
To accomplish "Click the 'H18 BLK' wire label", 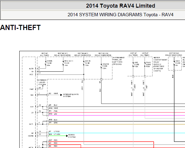I will [x=53, y=120].
